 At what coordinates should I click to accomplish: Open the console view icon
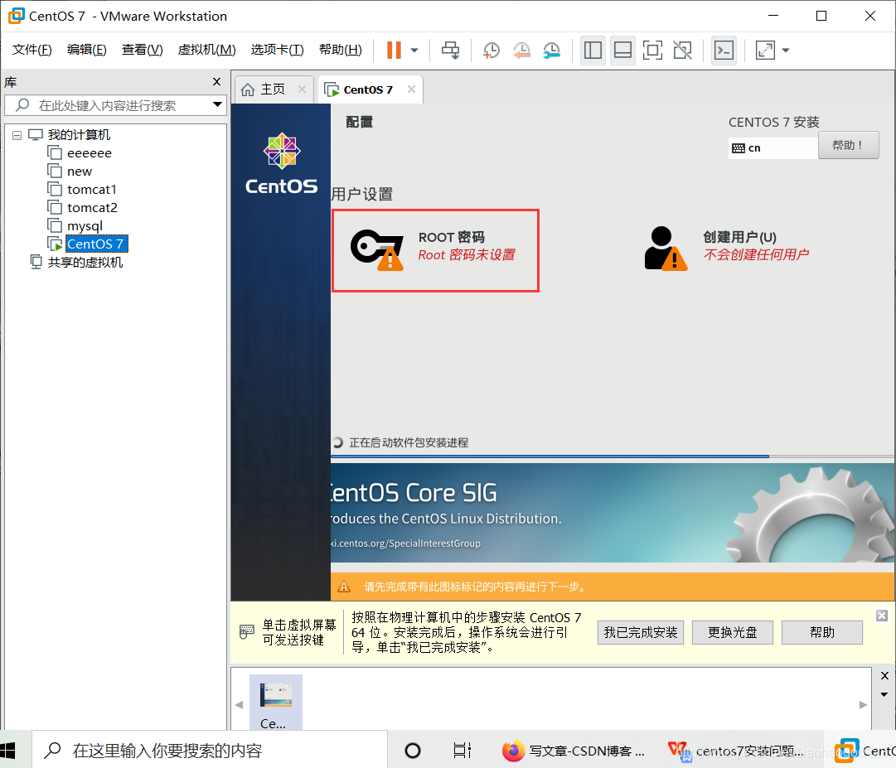724,51
